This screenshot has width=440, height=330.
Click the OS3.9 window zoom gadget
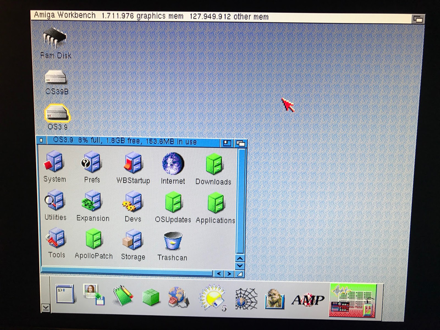tap(227, 143)
